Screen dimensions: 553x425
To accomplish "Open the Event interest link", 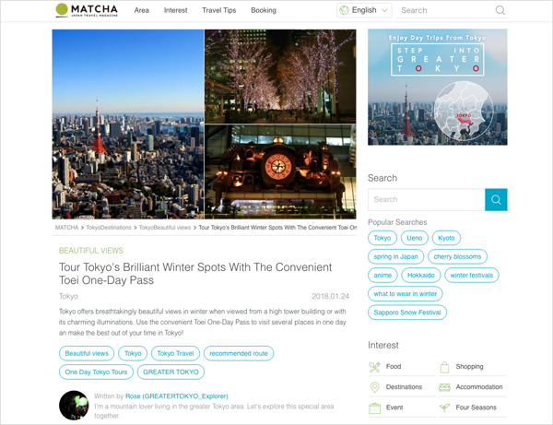I will pos(403,407).
